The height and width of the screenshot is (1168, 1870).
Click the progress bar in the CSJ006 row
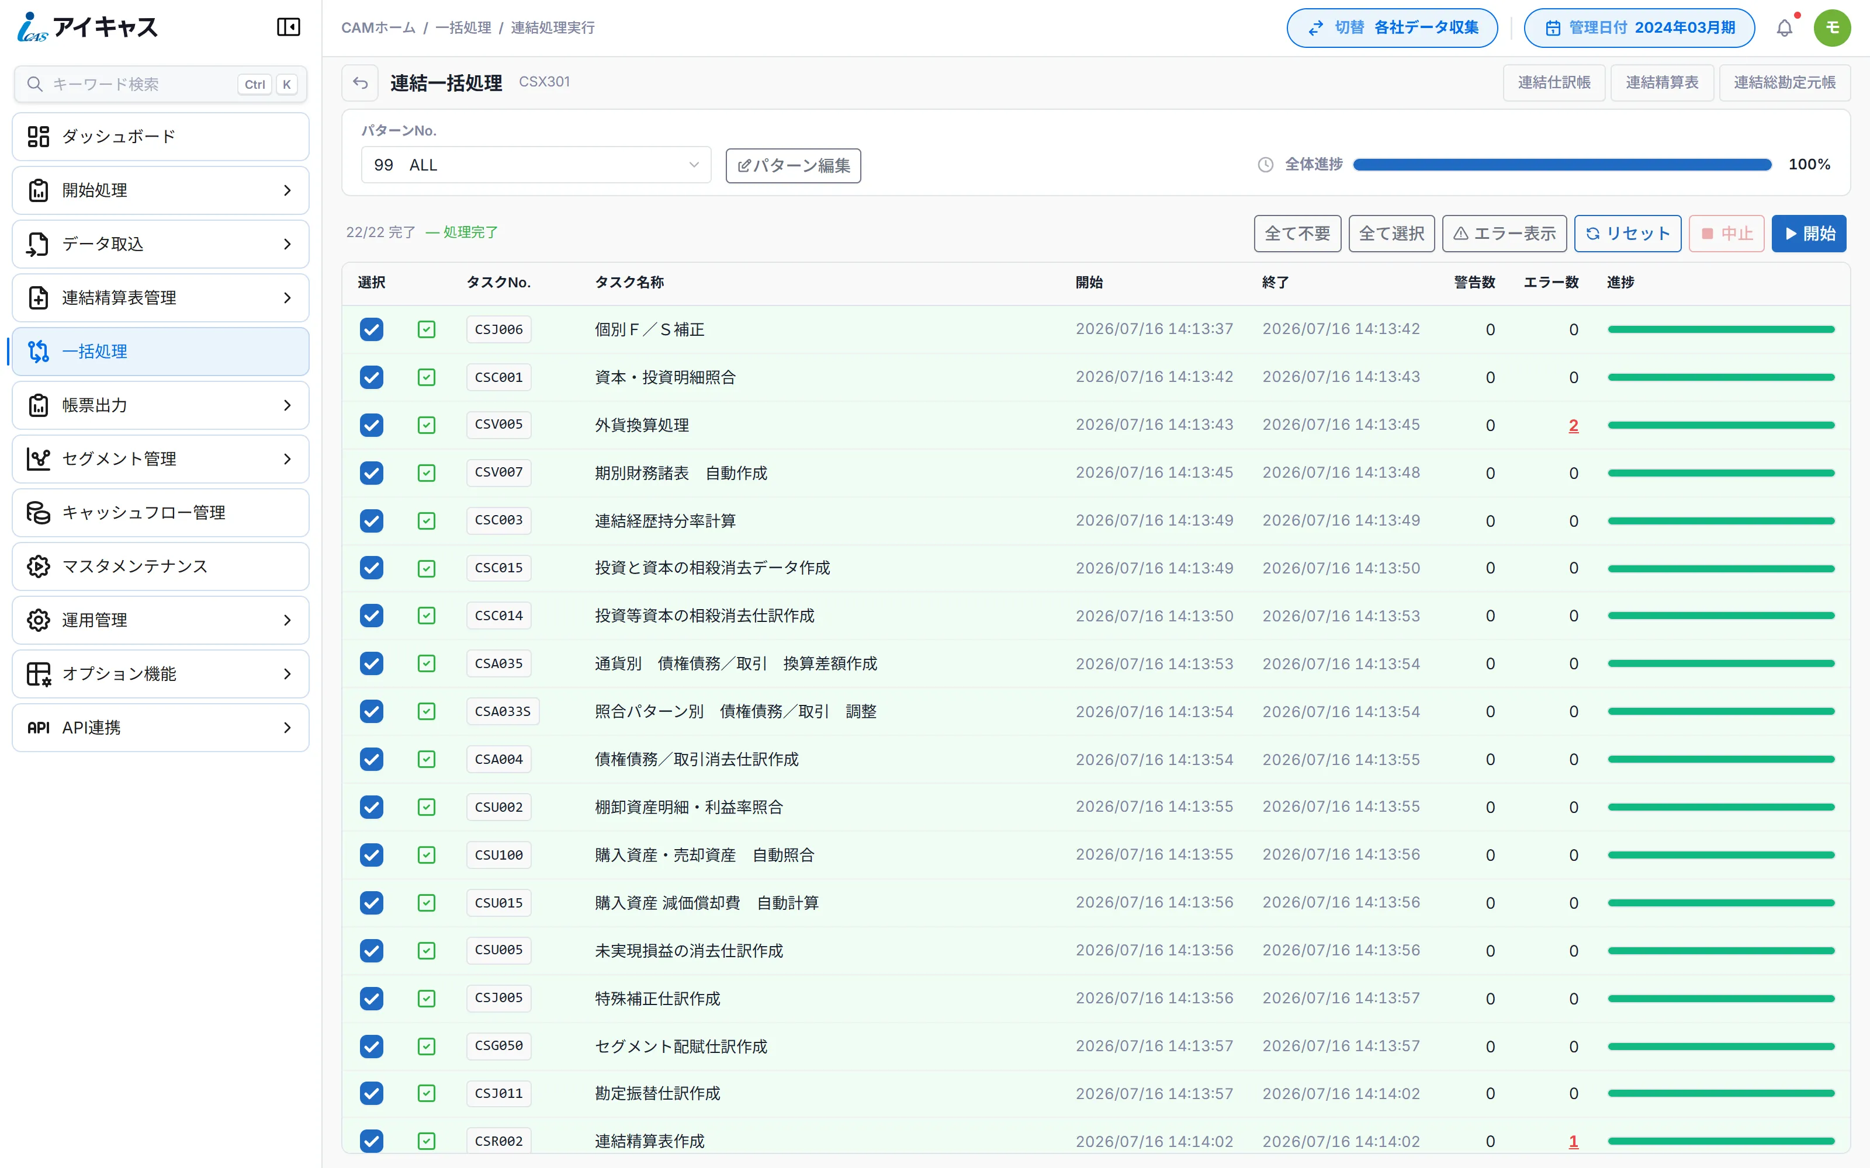tap(1721, 330)
